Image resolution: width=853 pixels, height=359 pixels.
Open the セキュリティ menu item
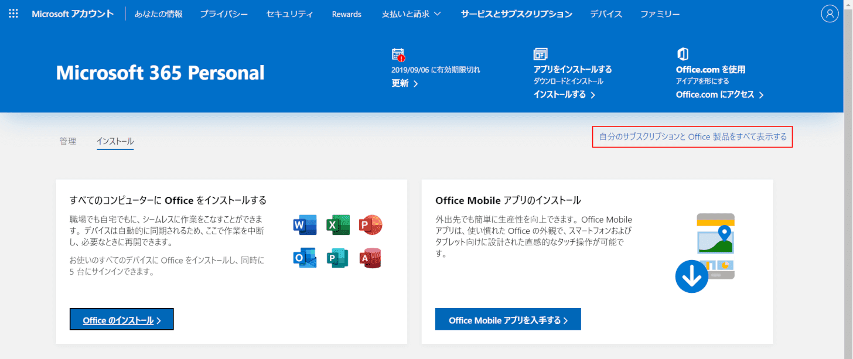[x=289, y=14]
